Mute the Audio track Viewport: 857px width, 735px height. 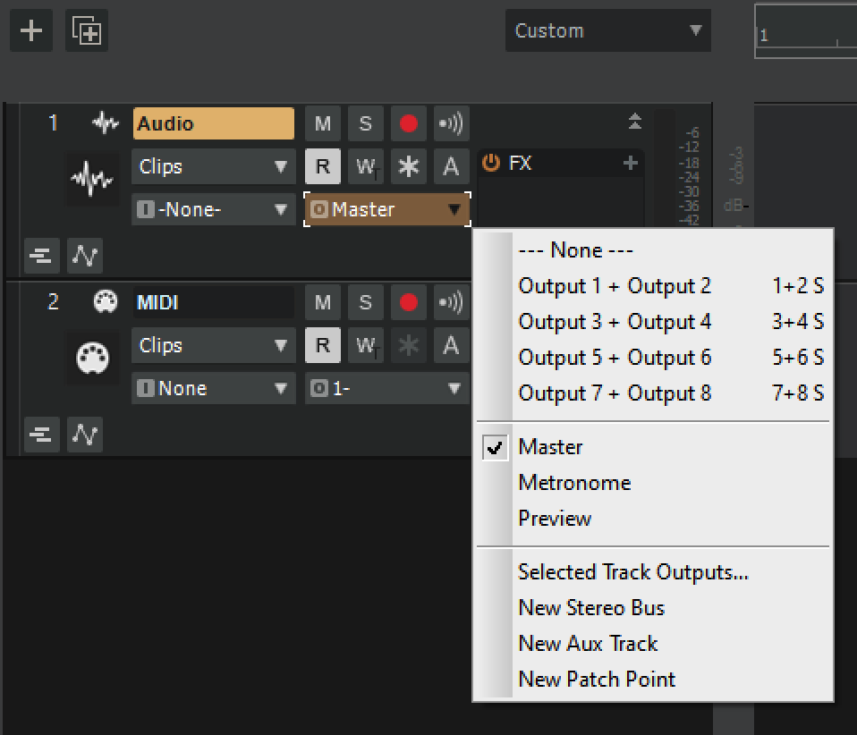[x=322, y=123]
